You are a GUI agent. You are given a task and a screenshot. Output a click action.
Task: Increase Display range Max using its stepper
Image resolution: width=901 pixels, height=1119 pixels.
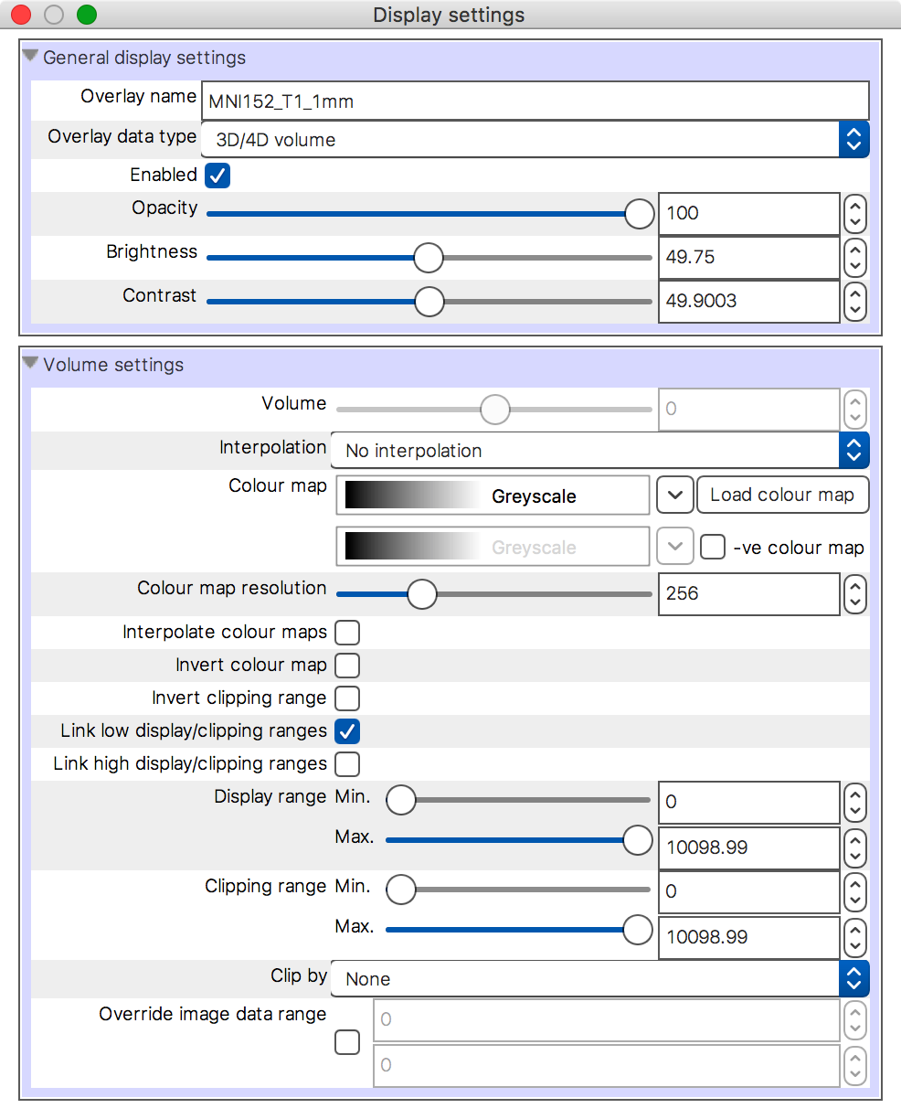pos(855,840)
